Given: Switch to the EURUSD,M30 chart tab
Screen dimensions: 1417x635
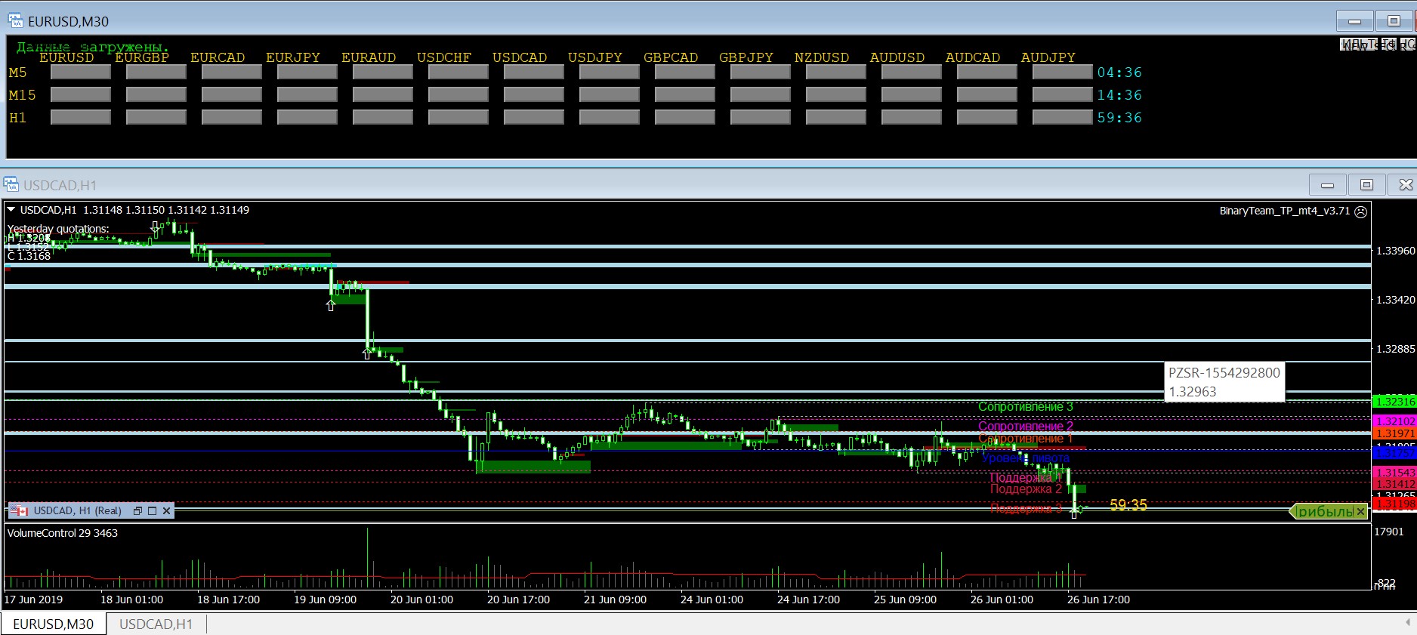Looking at the screenshot, I should [54, 624].
